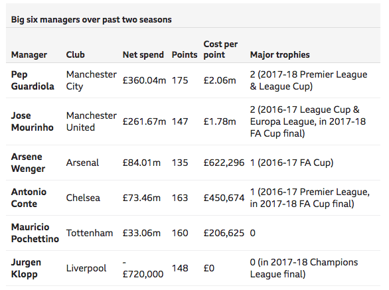The height and width of the screenshot is (290, 389).
Task: Select the Jose Mourinho manager name
Action: (33, 121)
